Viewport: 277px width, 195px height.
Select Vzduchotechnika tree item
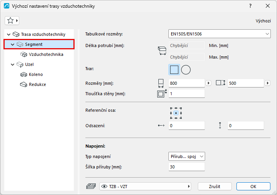pos(46,54)
